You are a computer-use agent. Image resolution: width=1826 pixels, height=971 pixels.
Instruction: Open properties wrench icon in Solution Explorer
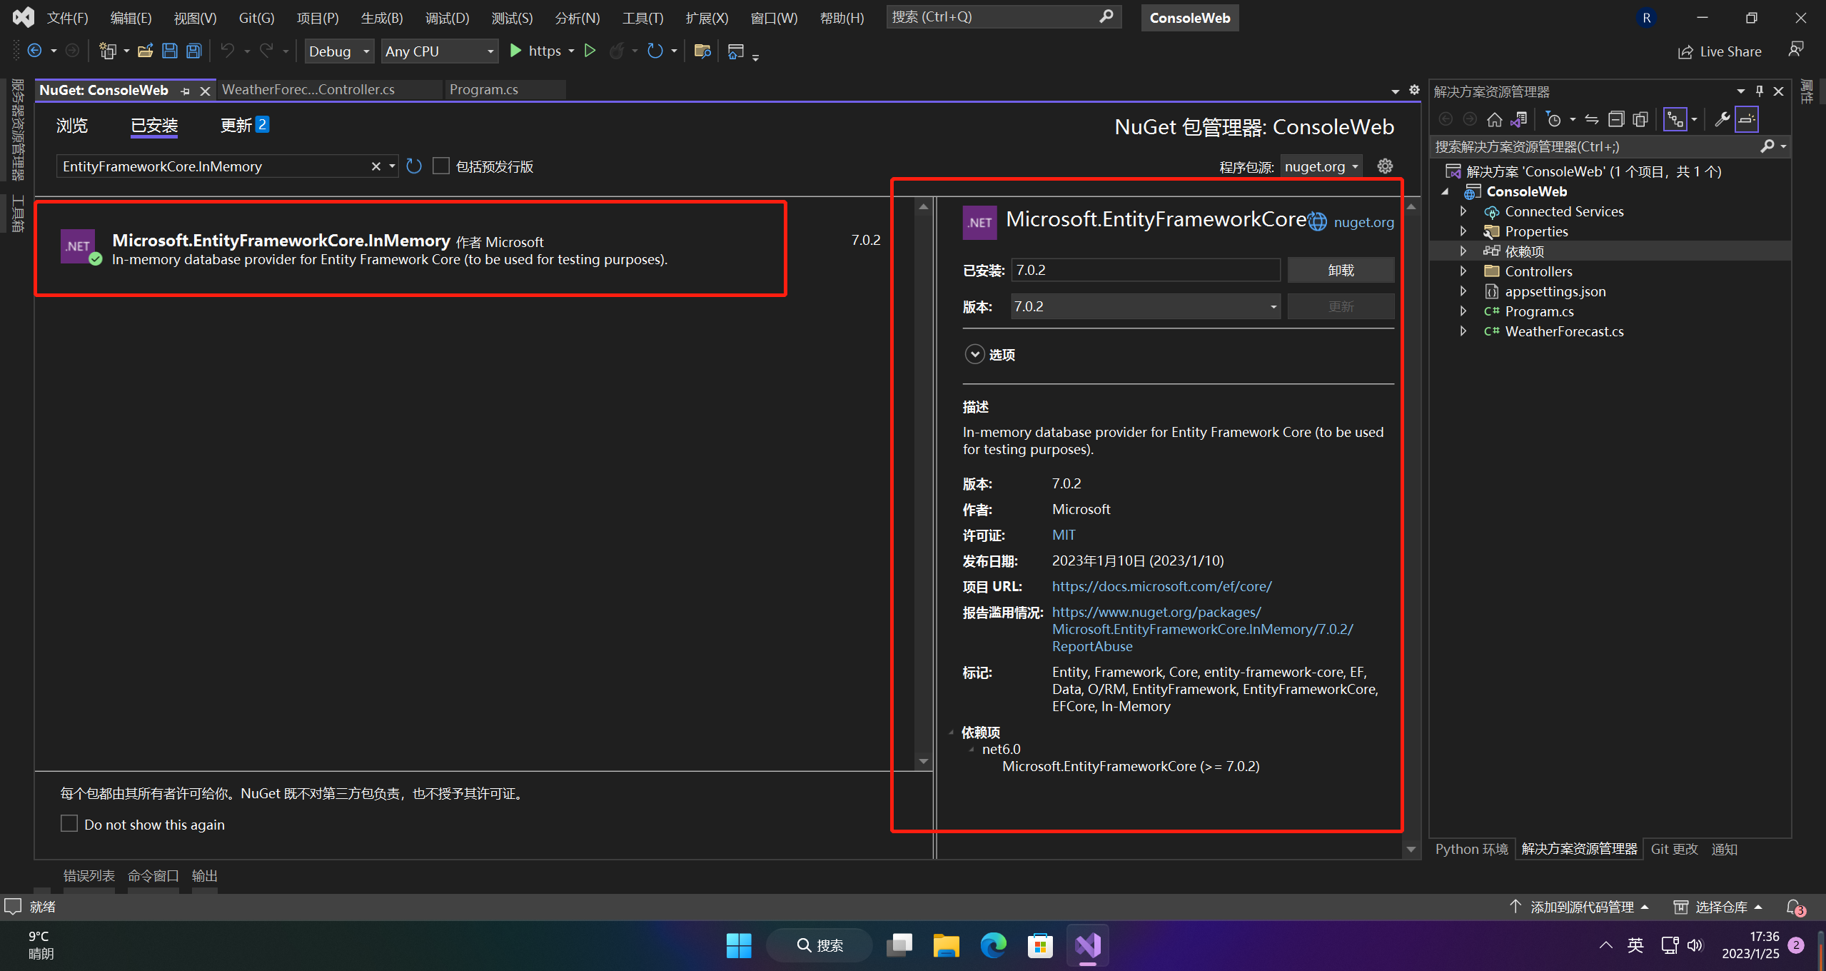[1722, 119]
